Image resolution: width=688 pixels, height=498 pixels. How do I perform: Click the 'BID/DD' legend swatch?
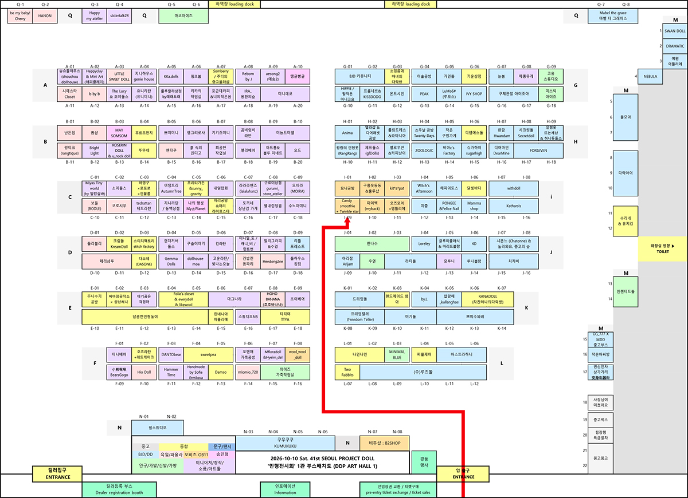145,454
